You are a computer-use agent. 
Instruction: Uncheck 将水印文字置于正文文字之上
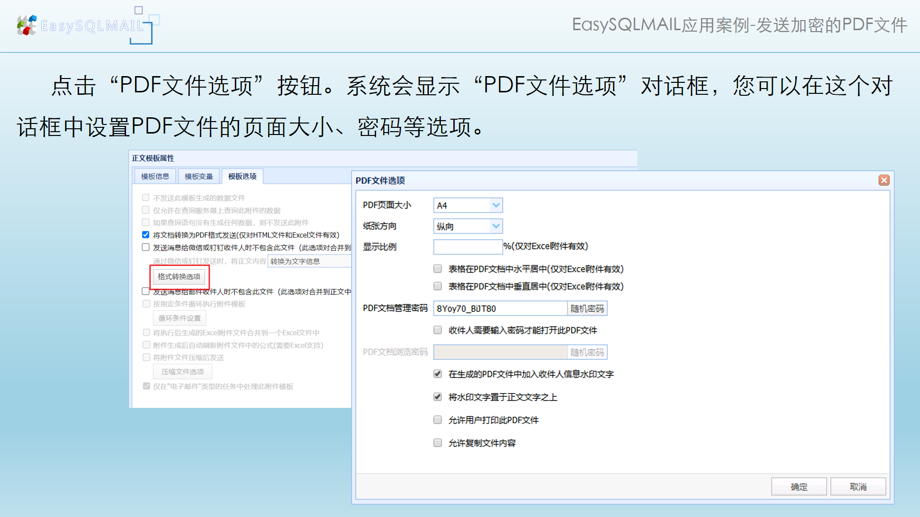click(437, 397)
